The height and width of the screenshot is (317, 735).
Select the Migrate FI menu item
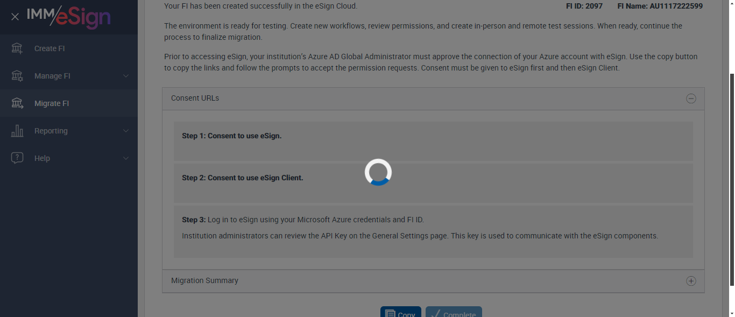pyautogui.click(x=69, y=103)
